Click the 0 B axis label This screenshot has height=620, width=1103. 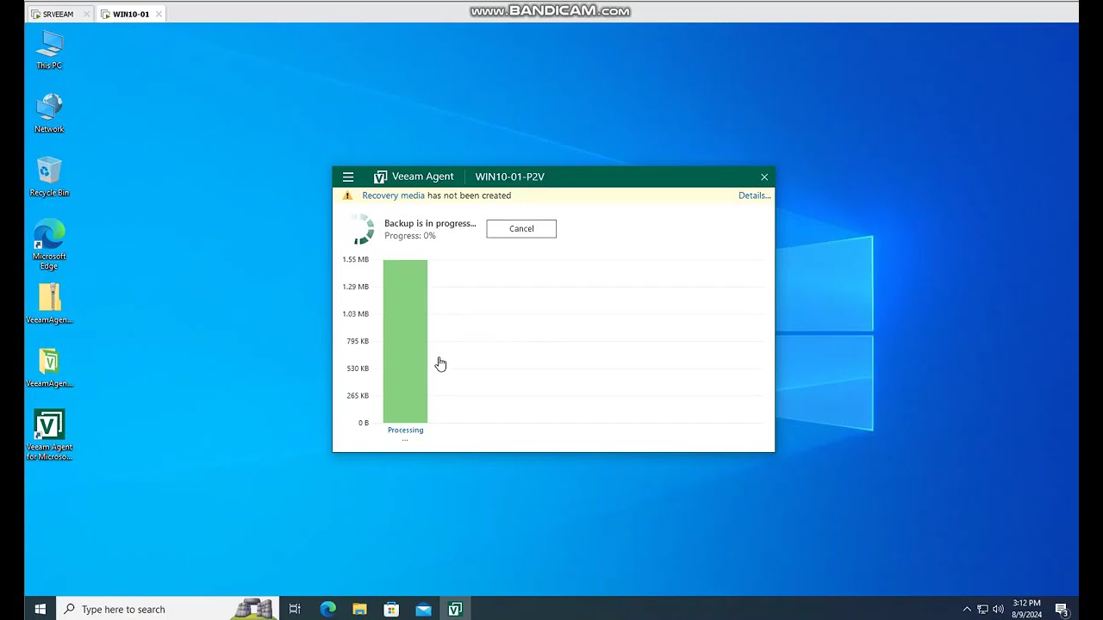click(364, 423)
